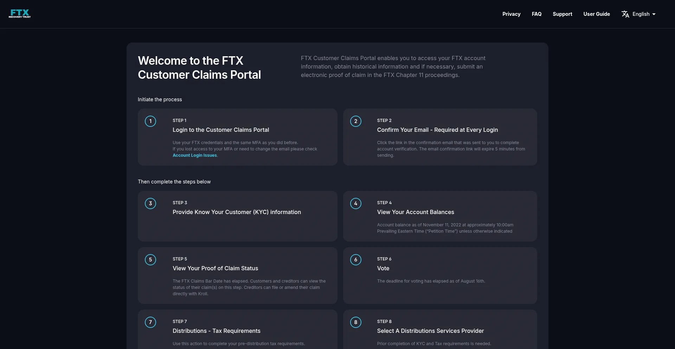Expand the English language dropdown
Screen dimensions: 675x349
(x=638, y=14)
